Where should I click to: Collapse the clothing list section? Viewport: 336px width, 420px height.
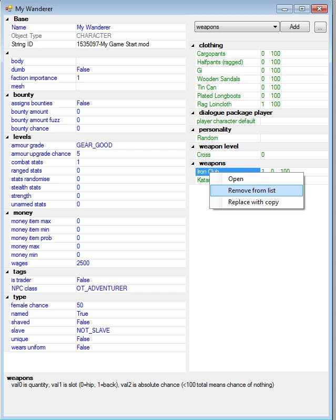pos(193,46)
